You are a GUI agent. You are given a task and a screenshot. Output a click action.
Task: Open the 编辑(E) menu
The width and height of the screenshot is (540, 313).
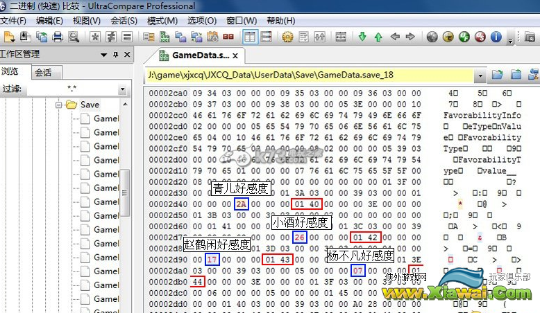(x=49, y=21)
